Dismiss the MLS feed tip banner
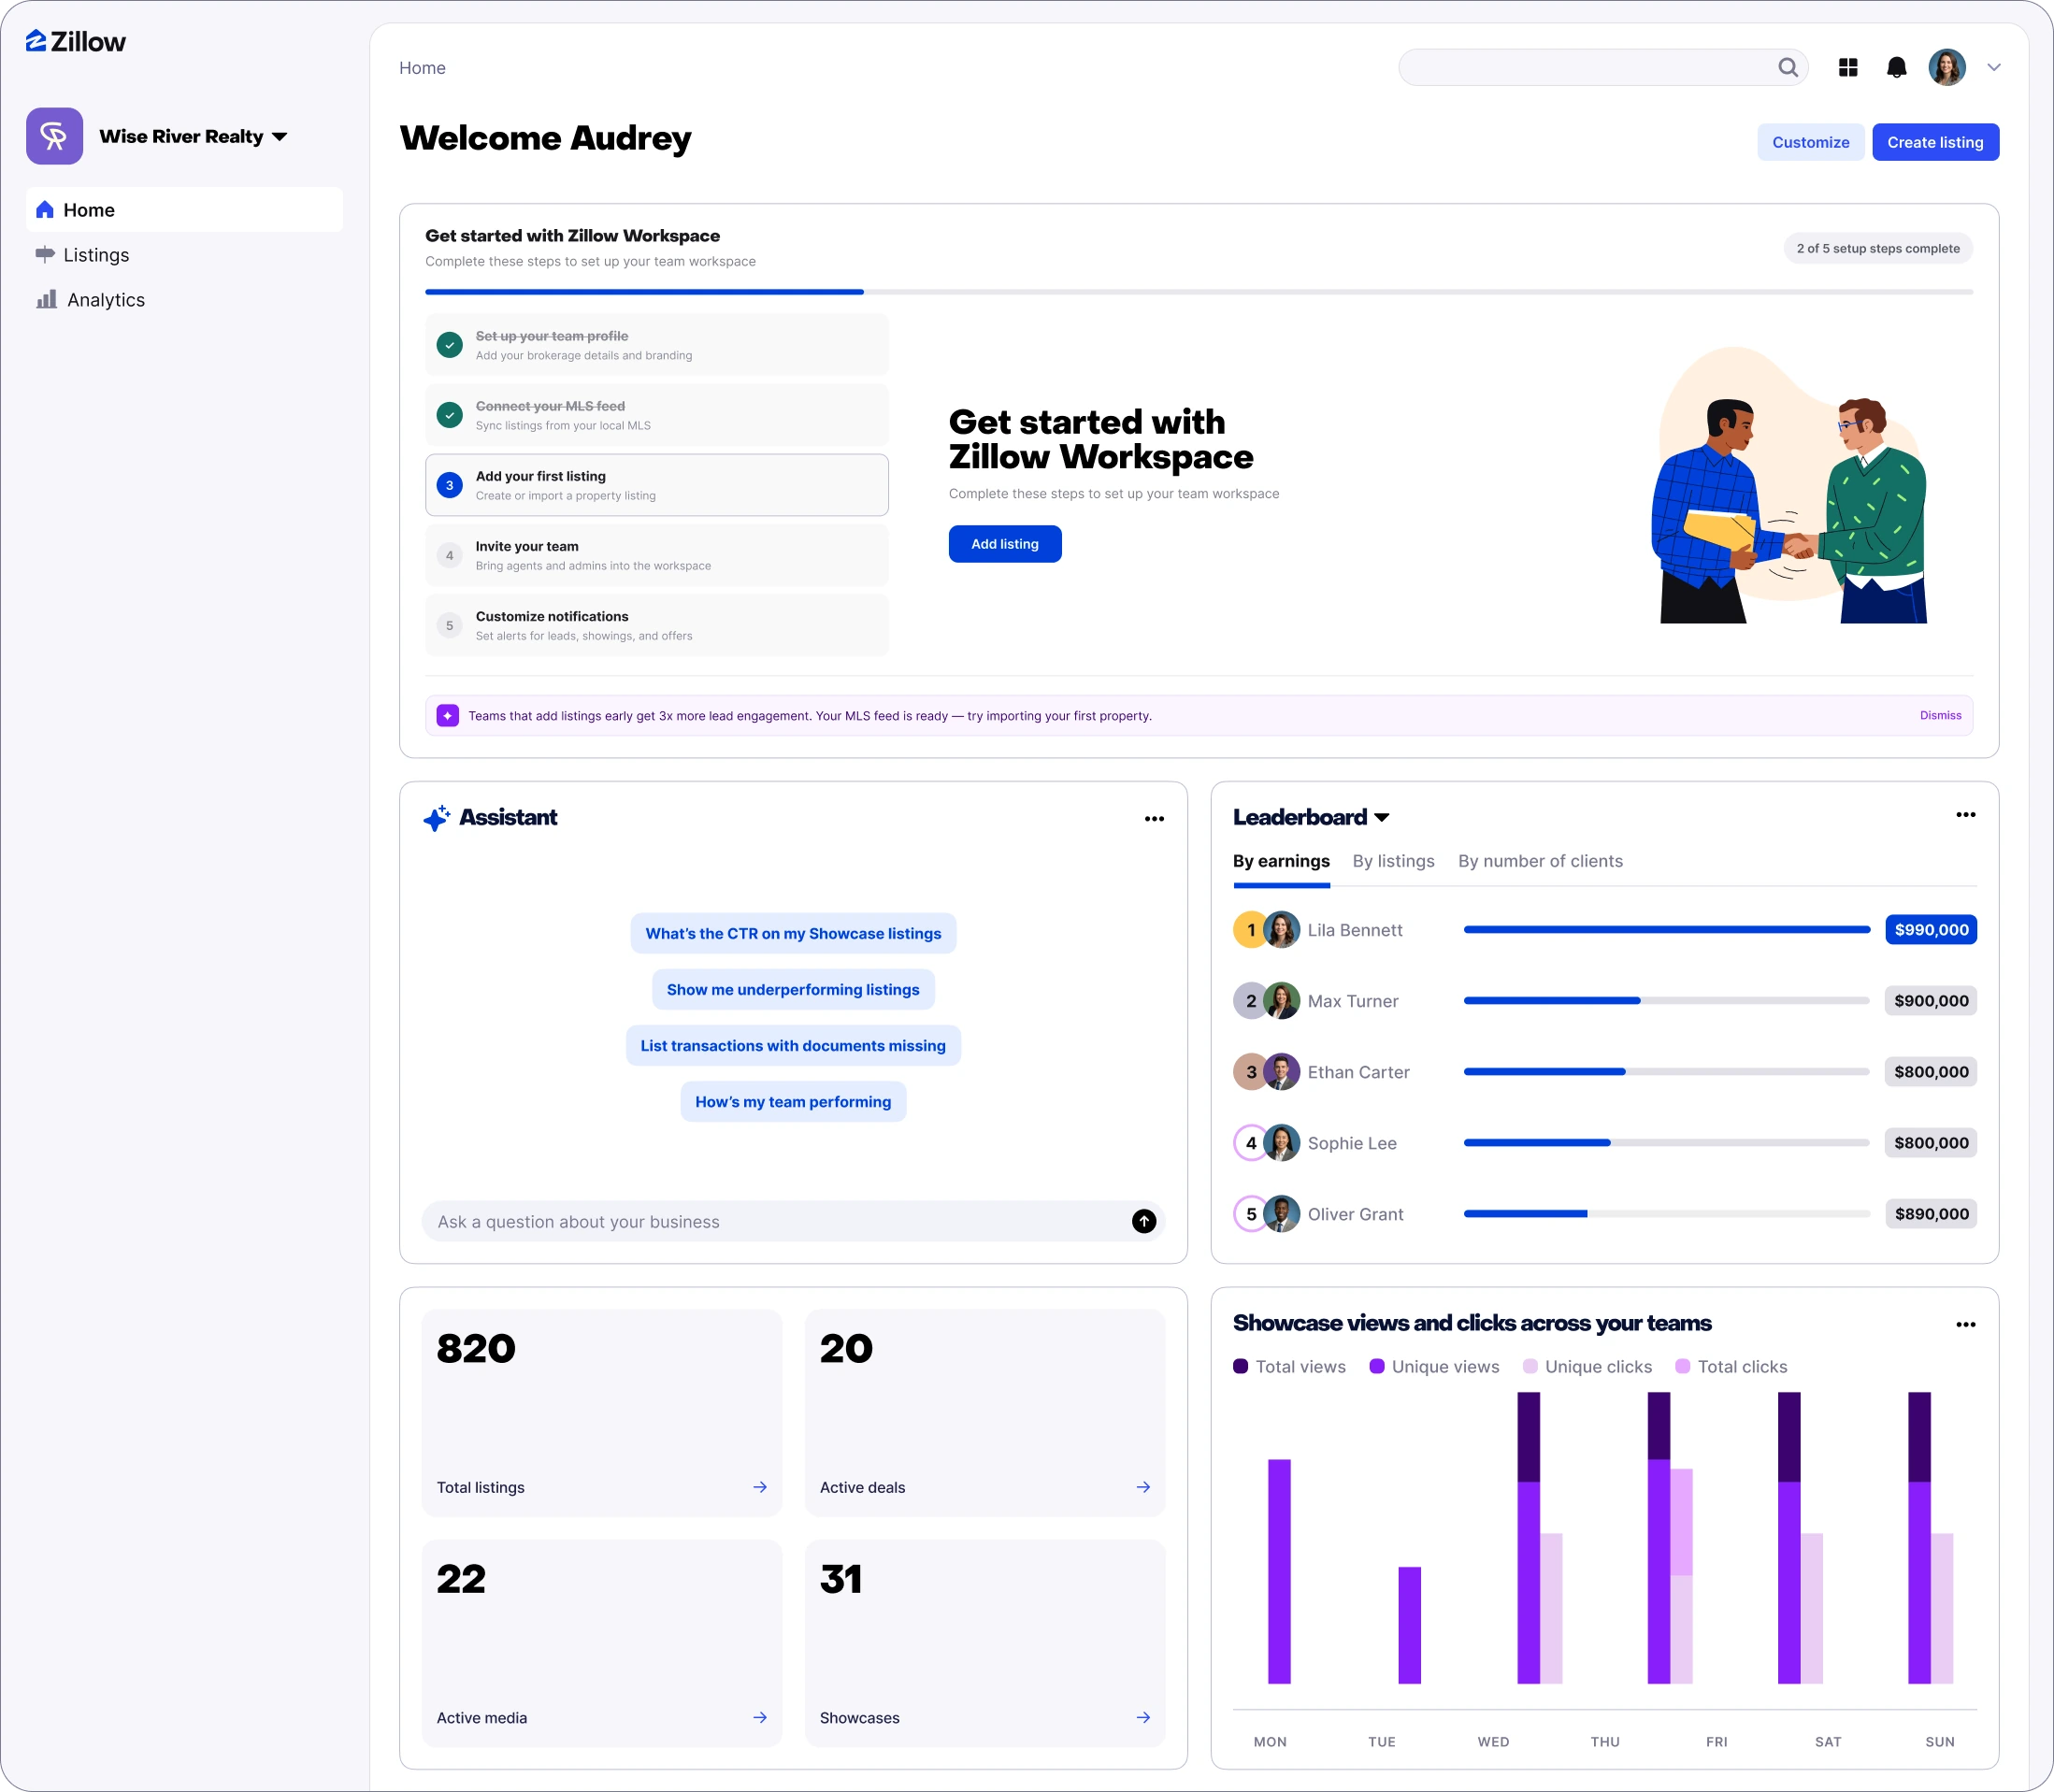2054x1792 pixels. [1940, 715]
